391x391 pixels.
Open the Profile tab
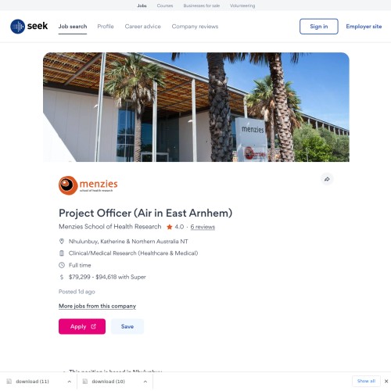[106, 27]
